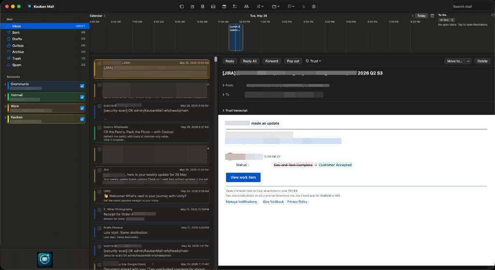Viewport: 495px width, 270px height.
Task: Open the Trash folder
Action: (x=45, y=58)
